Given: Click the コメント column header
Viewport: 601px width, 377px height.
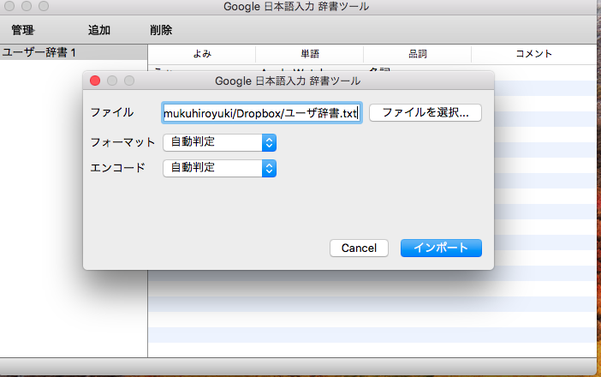Looking at the screenshot, I should (x=534, y=54).
